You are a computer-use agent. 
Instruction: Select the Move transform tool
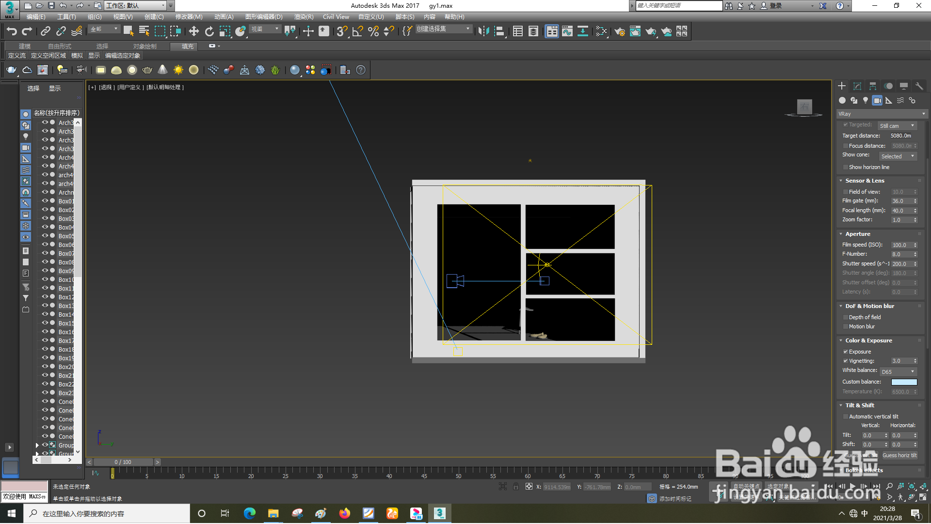pyautogui.click(x=193, y=31)
